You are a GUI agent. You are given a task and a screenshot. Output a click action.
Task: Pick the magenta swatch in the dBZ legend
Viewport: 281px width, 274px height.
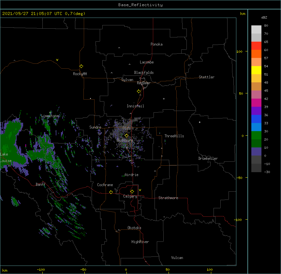click(256, 103)
